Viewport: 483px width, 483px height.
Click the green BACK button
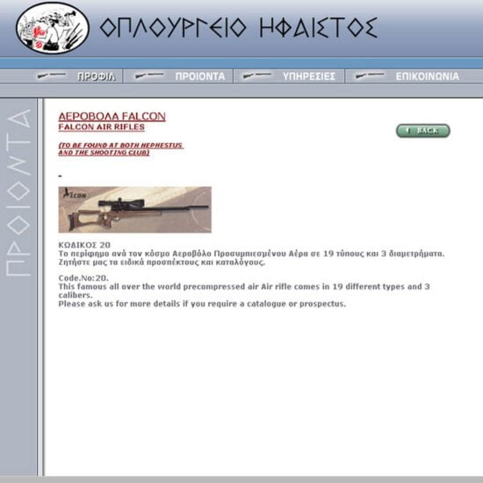tap(423, 131)
